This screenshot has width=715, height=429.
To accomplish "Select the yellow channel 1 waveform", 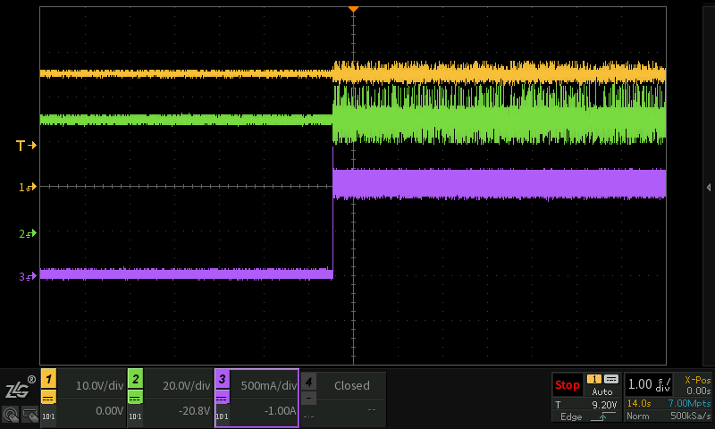I will click(352, 73).
